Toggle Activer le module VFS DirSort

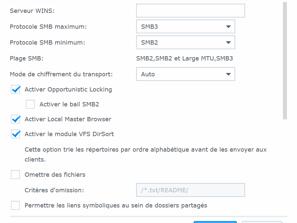pos(16,134)
